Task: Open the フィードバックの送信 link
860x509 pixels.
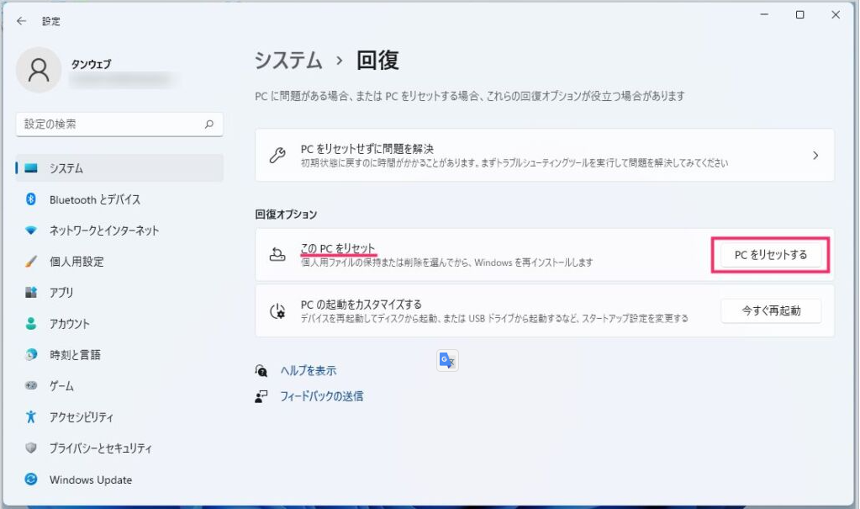Action: pos(321,396)
